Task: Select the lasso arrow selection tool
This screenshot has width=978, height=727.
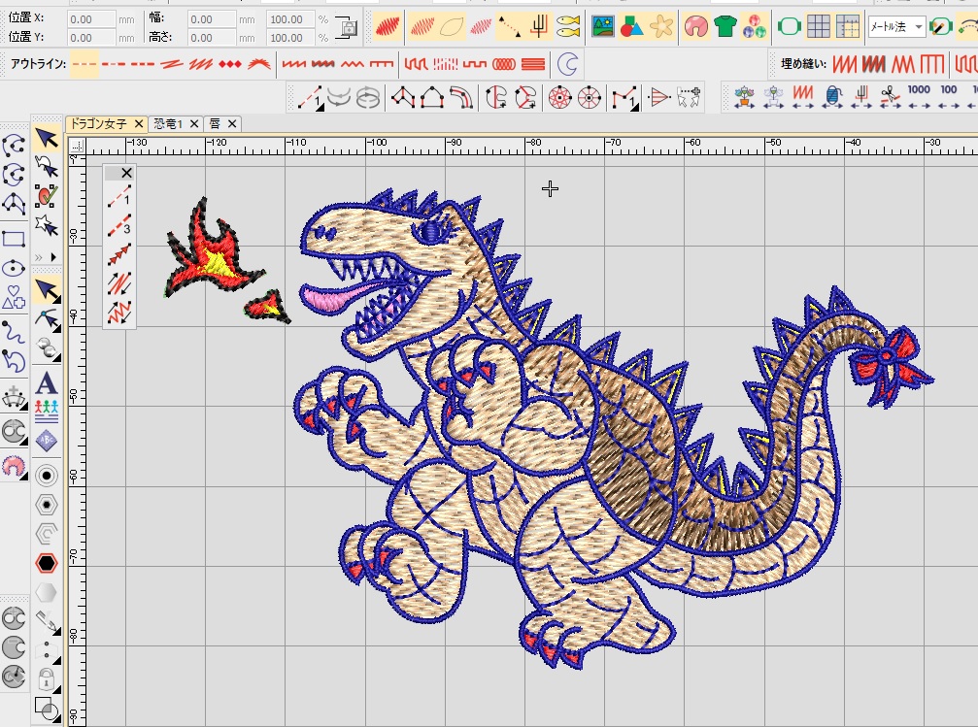Action: point(47,167)
